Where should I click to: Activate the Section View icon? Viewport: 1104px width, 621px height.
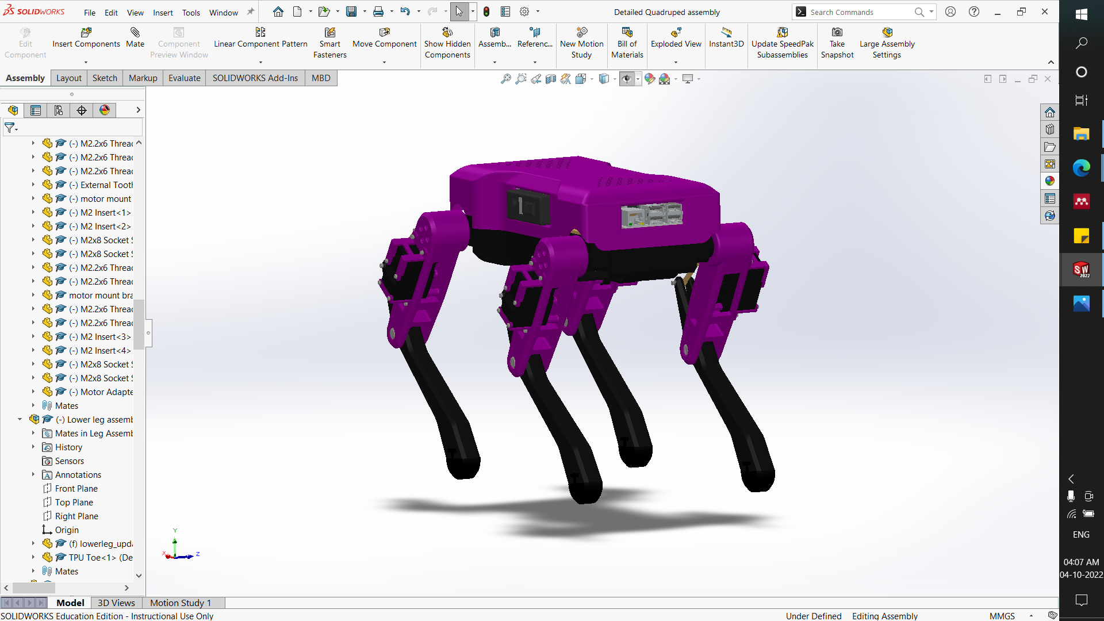(x=551, y=79)
